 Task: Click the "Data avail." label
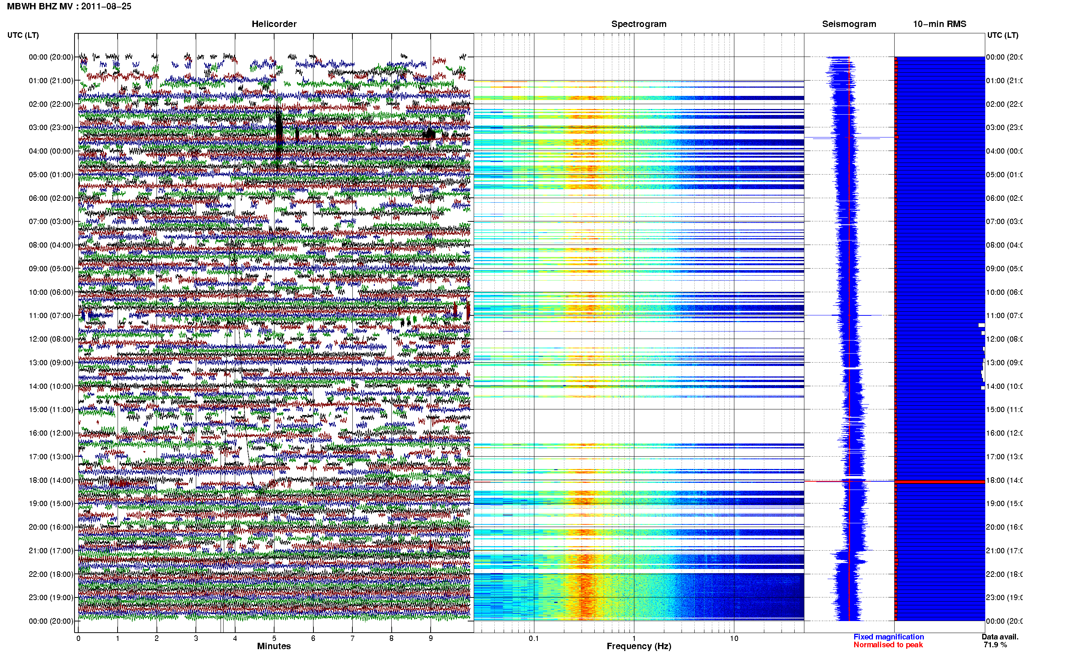tap(1000, 637)
